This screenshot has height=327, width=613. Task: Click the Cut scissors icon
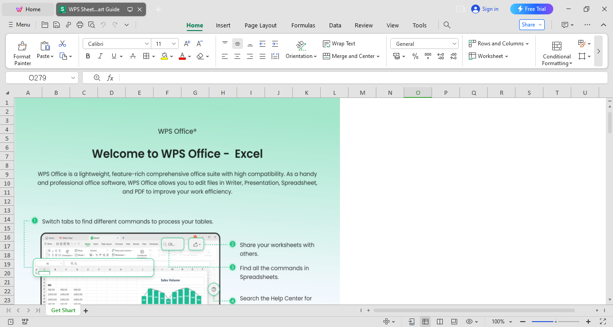[62, 44]
